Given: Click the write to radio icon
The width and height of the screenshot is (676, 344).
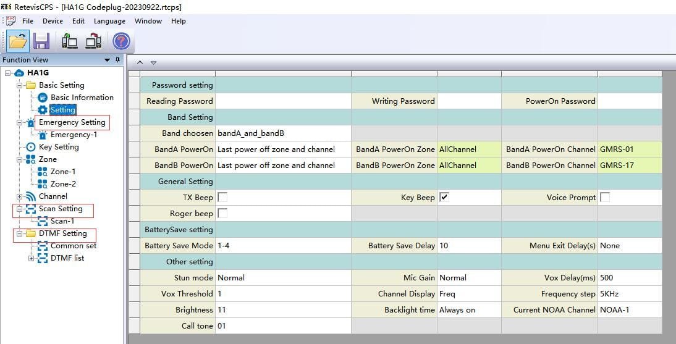Looking at the screenshot, I should pos(93,41).
